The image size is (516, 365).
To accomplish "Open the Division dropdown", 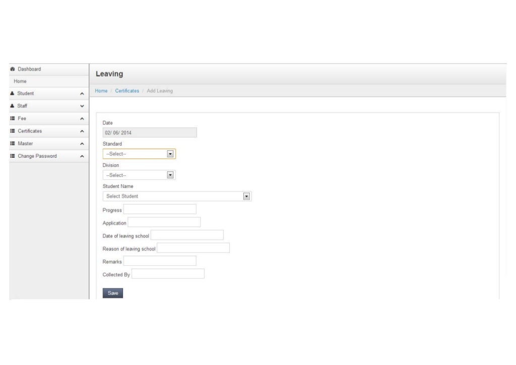I will point(139,175).
